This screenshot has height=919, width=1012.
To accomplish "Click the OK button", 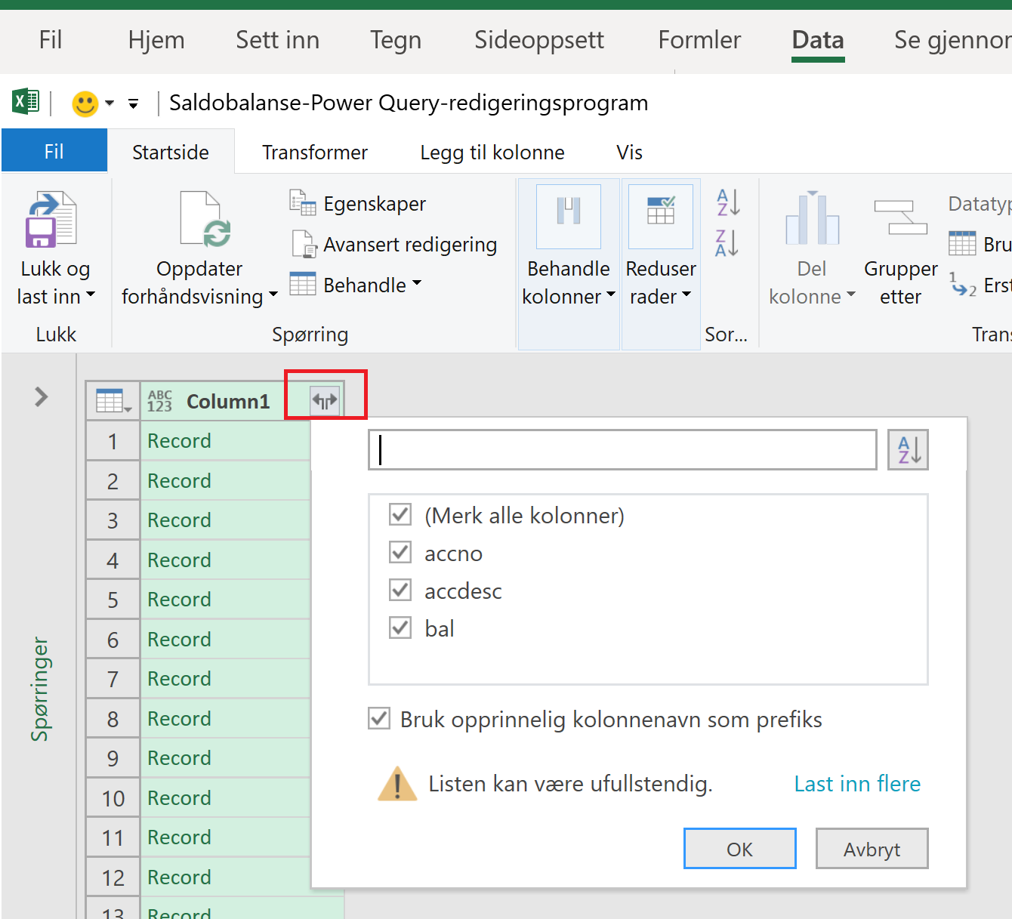I will (x=739, y=849).
